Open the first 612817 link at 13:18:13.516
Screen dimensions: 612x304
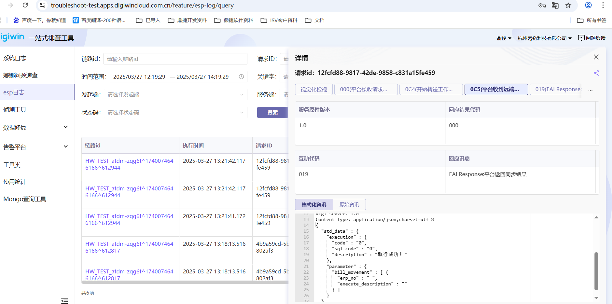(x=129, y=247)
